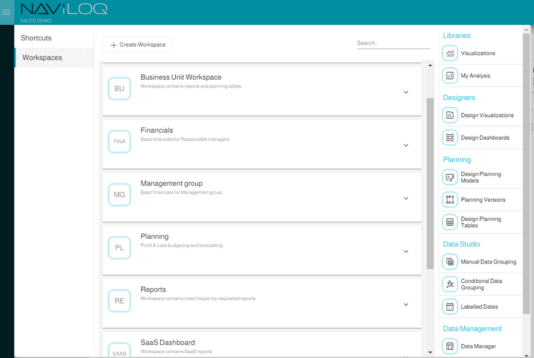Click the RE workspace badge
This screenshot has width=534, height=358.
(x=119, y=301)
